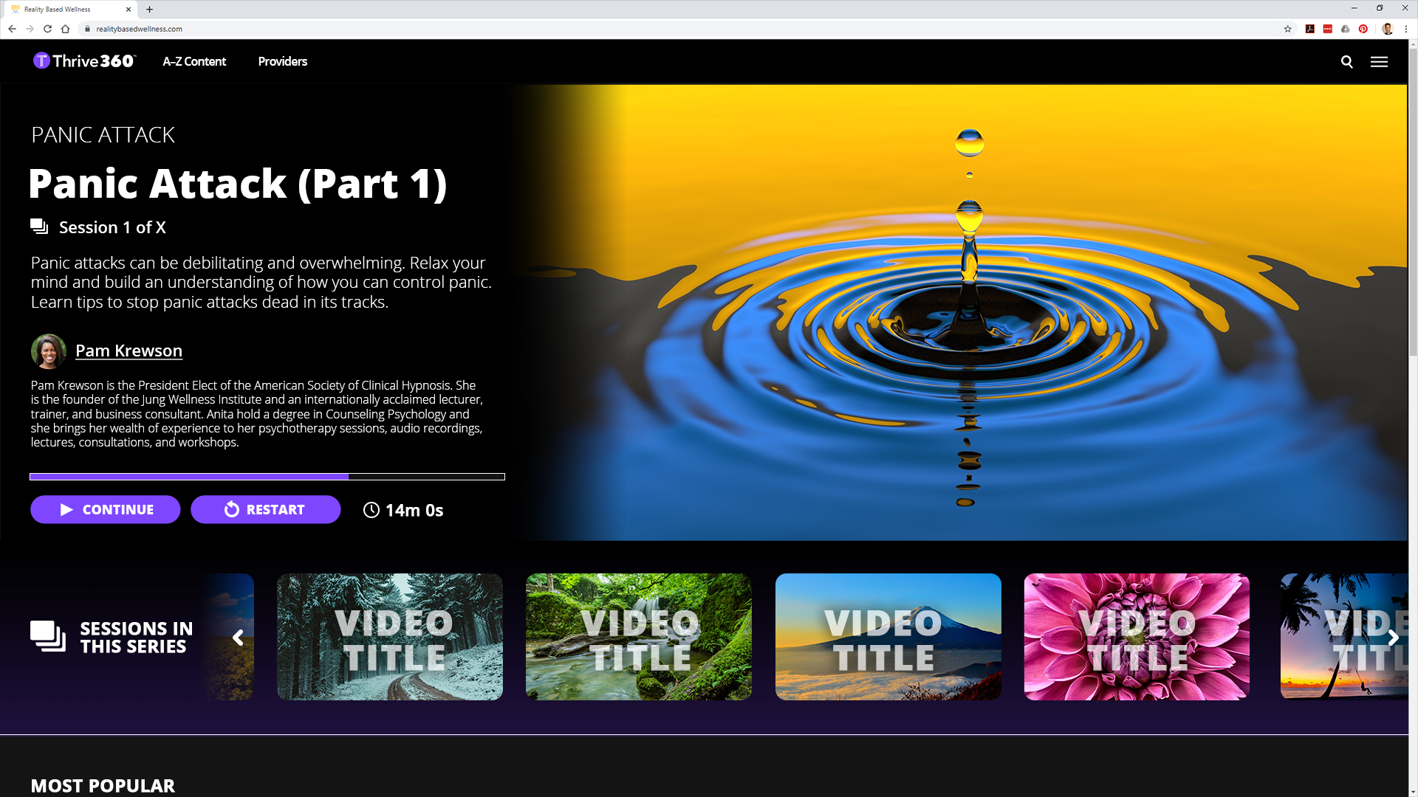Open the hamburger menu icon
The width and height of the screenshot is (1418, 797).
[1379, 62]
